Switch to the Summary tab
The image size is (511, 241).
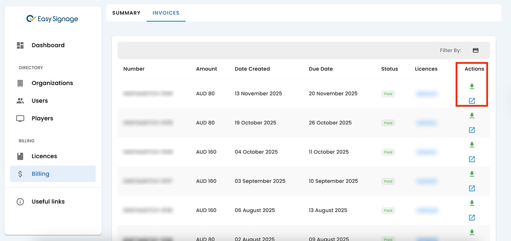126,13
